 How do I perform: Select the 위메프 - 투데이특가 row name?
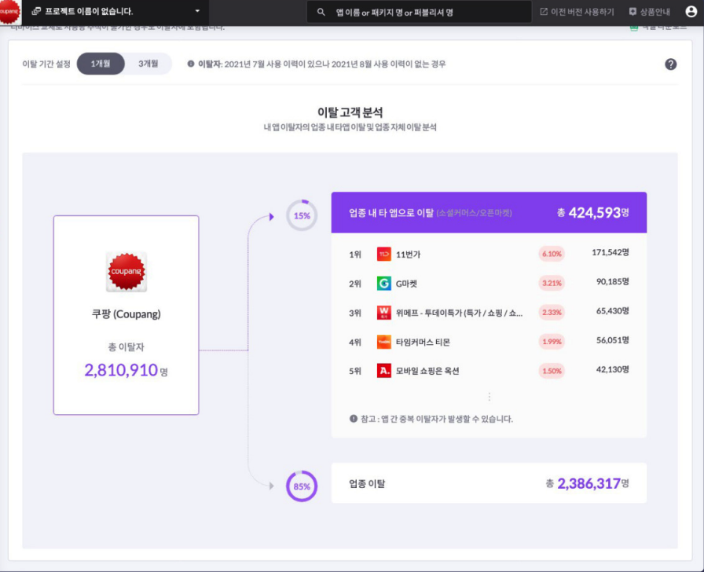click(459, 313)
